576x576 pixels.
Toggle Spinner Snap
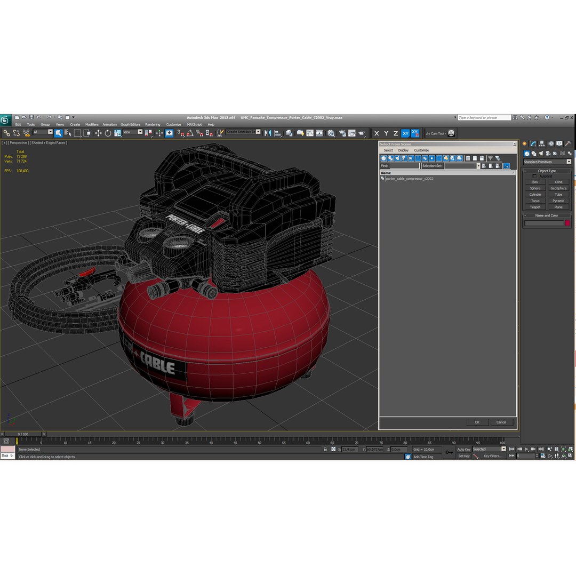click(209, 133)
